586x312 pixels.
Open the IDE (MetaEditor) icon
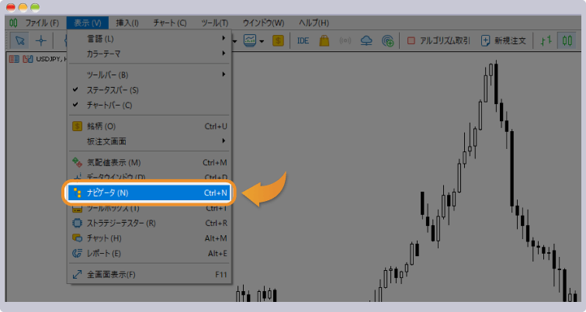coord(303,41)
